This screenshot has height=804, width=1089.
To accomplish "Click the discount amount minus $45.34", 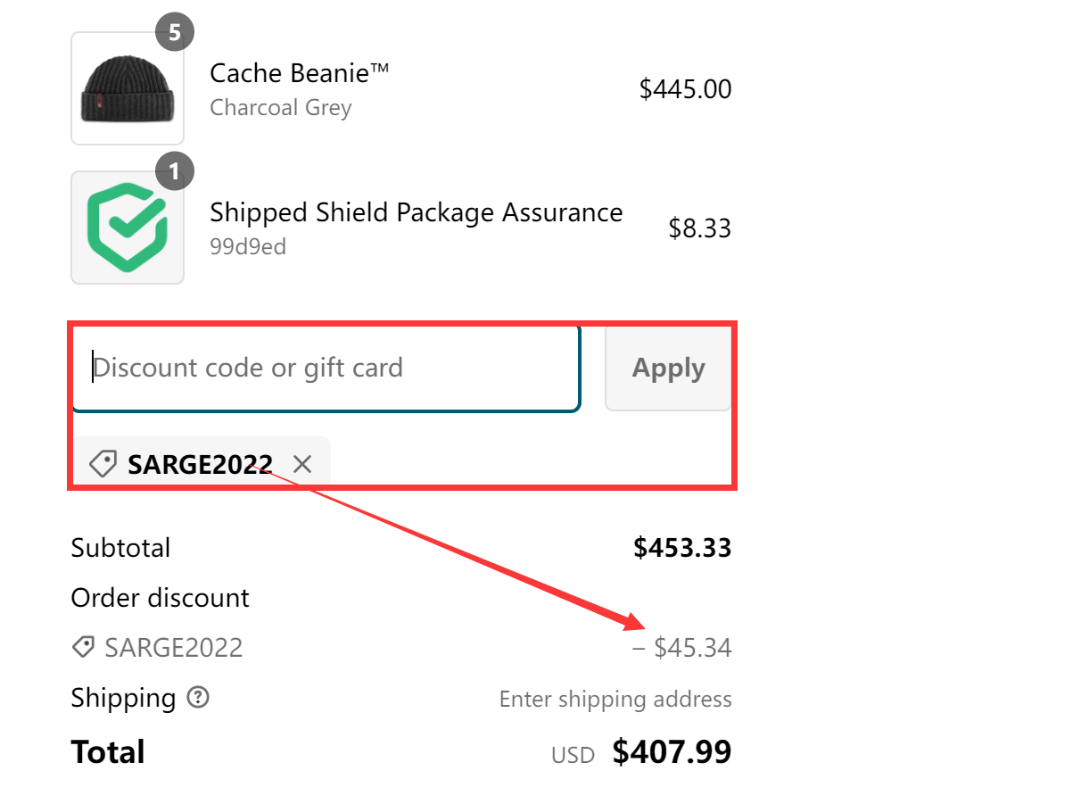I will (x=682, y=648).
